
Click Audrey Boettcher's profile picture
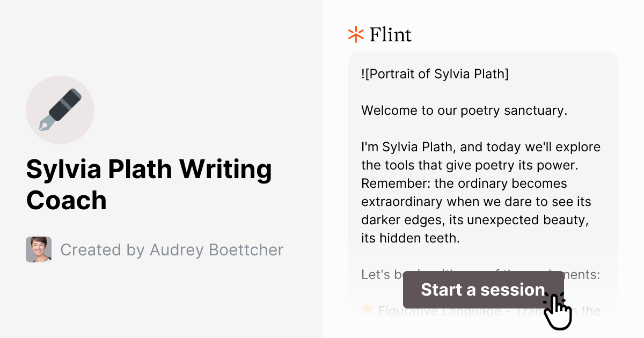click(x=38, y=249)
